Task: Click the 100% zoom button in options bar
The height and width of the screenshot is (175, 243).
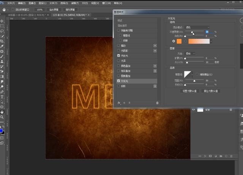Action: click(x=39, y=9)
